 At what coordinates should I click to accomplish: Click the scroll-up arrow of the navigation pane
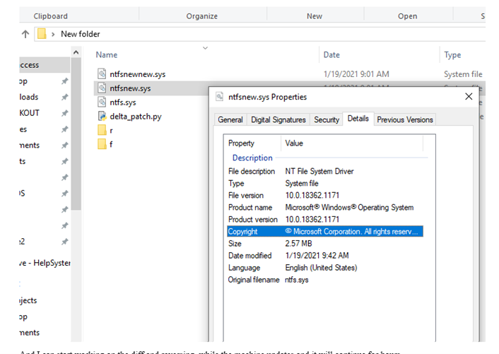(76, 52)
